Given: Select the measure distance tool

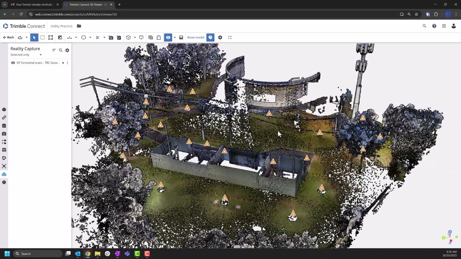Looking at the screenshot, I should [x=70, y=37].
